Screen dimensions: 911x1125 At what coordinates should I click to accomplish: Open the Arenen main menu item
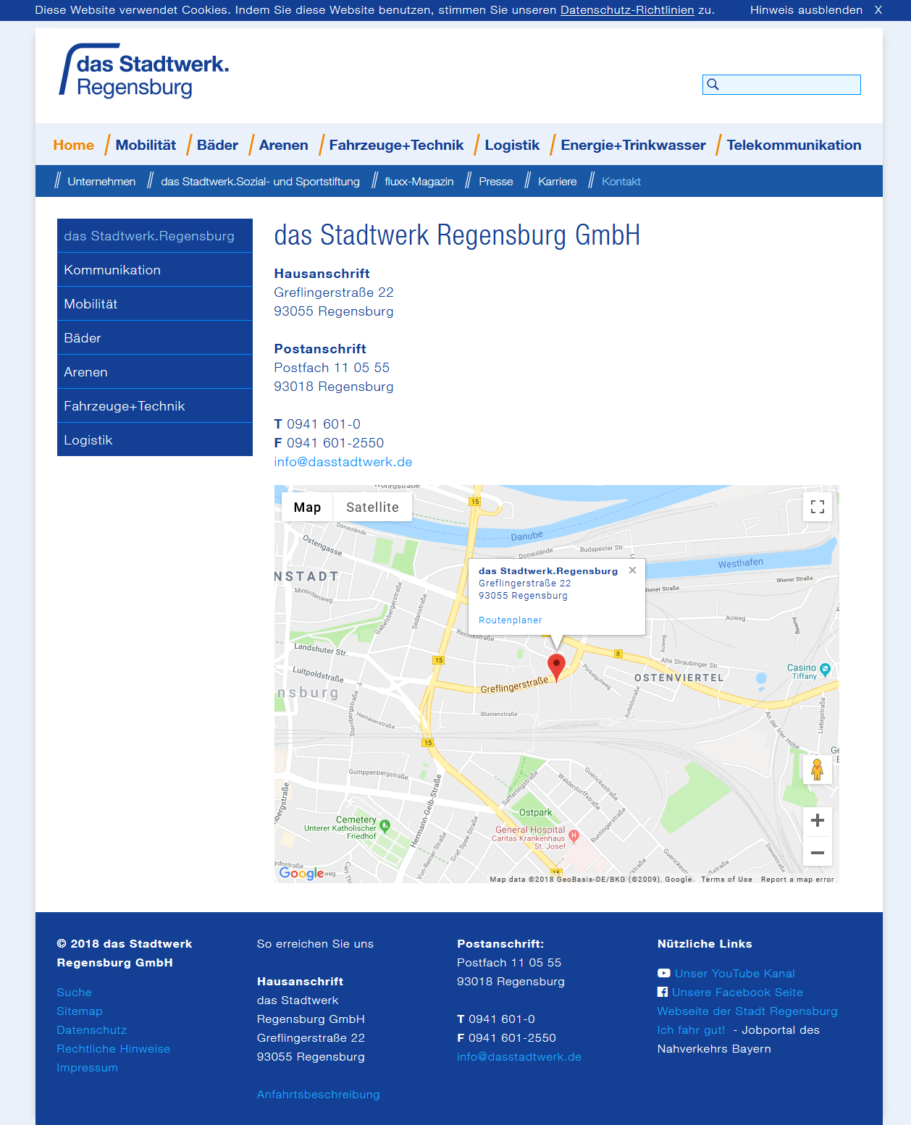(x=284, y=145)
